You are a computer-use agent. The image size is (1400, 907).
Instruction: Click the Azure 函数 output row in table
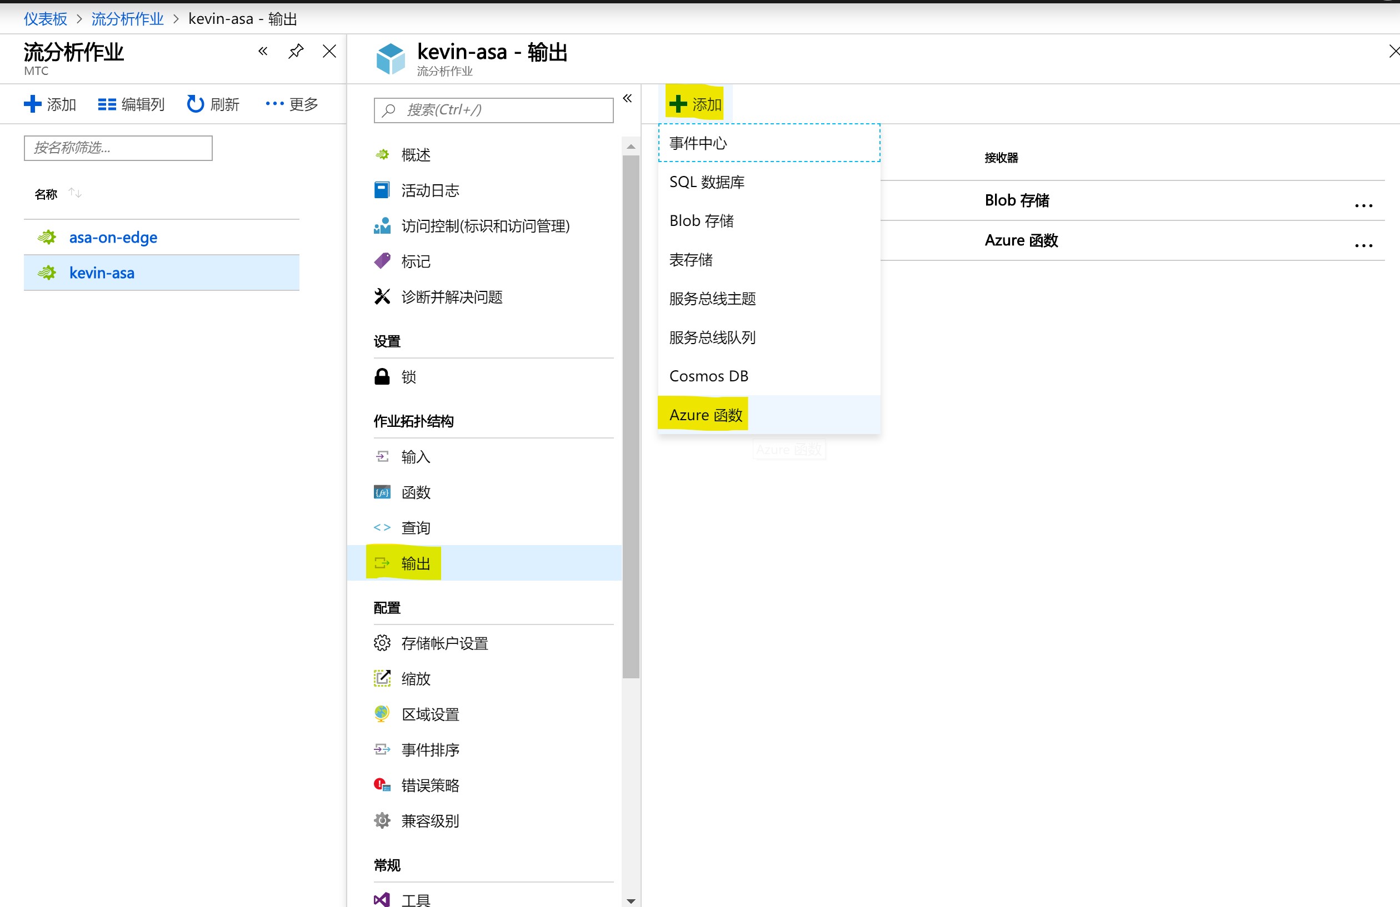coord(1132,240)
